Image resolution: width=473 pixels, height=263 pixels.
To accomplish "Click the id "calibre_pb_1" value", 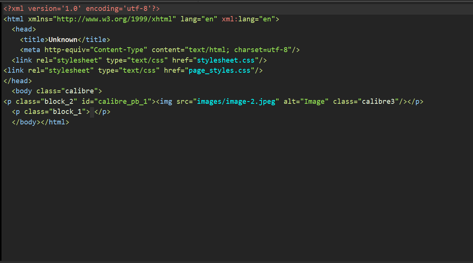I will pos(123,101).
